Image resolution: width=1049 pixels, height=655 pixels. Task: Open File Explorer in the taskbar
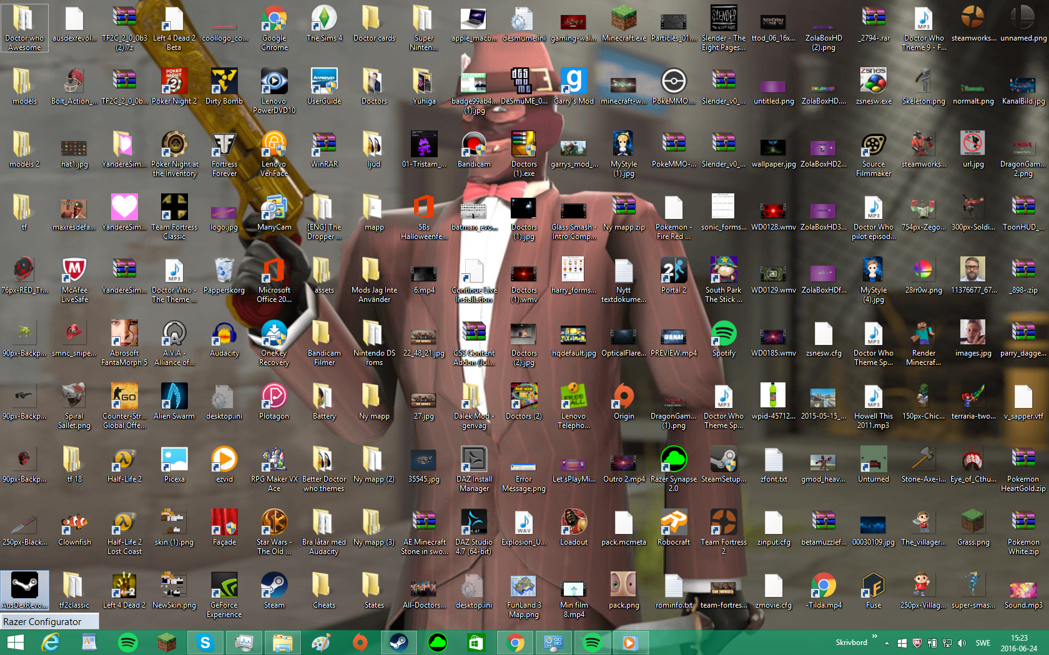282,643
